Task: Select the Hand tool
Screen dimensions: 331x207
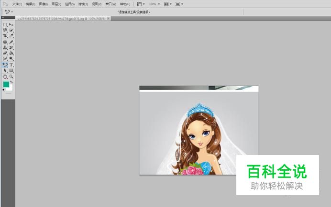Action: pyautogui.click(x=5, y=77)
